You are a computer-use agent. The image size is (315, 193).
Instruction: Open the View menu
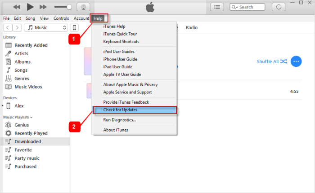44,18
